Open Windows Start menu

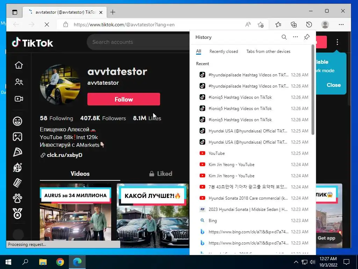pos(8,262)
